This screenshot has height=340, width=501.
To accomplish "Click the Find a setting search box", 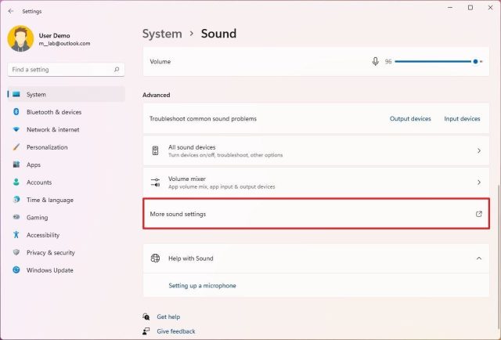I will click(66, 70).
